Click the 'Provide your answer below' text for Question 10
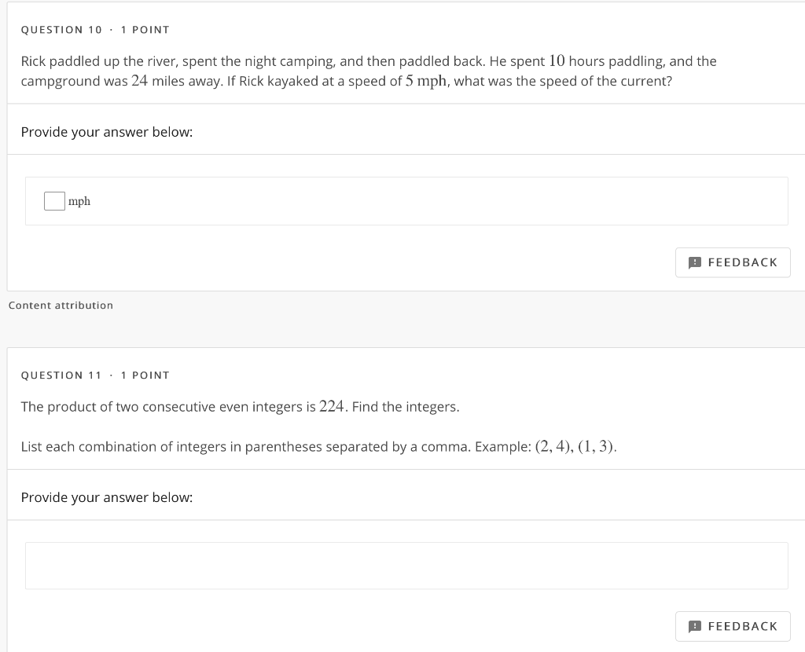The image size is (805, 652). click(x=106, y=132)
